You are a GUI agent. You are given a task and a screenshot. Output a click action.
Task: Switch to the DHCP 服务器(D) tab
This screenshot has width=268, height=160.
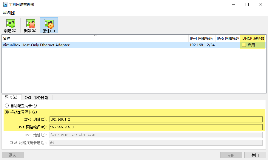click(x=37, y=98)
